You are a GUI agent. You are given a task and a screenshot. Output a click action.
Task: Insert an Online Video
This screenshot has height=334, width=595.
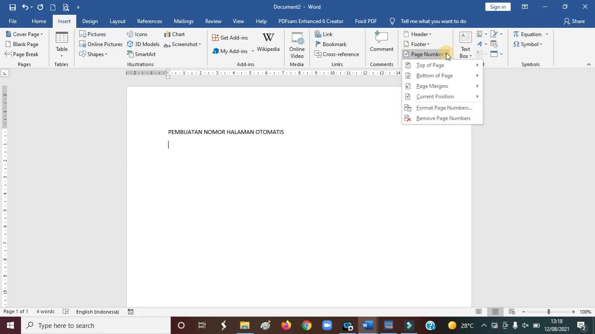(297, 45)
